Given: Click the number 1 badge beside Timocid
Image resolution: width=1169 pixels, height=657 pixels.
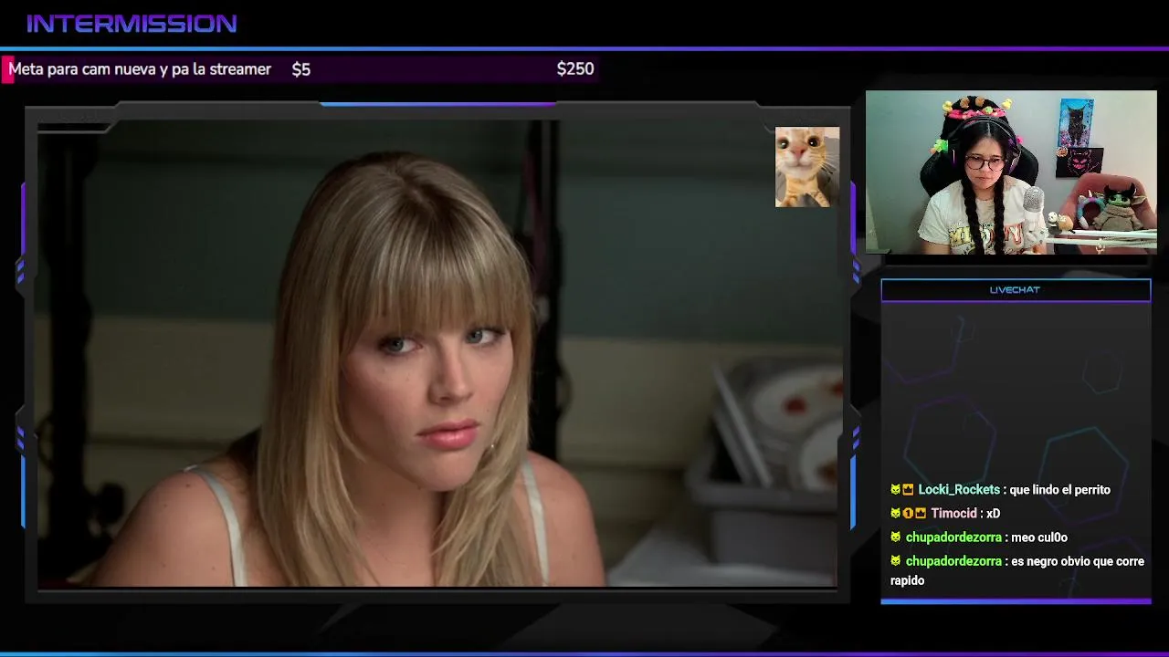Looking at the screenshot, I should [908, 514].
